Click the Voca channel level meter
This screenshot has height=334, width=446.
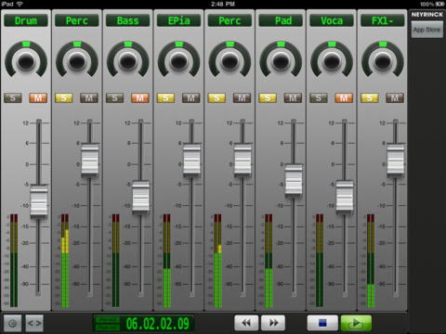tap(320, 261)
